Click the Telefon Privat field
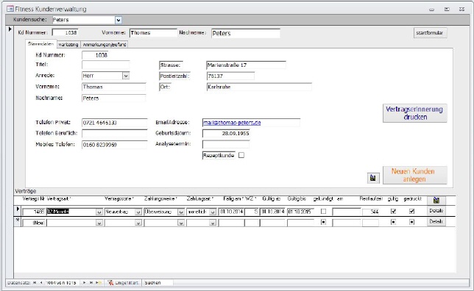The image size is (474, 291). [x=114, y=123]
